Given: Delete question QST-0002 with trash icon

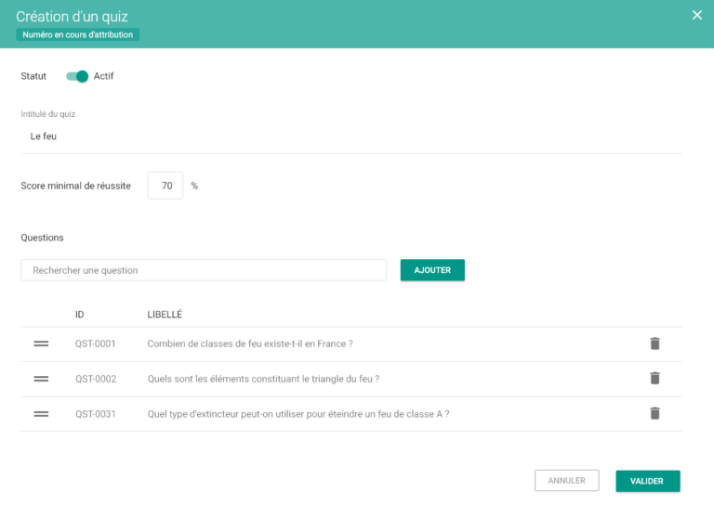Looking at the screenshot, I should pyautogui.click(x=654, y=378).
